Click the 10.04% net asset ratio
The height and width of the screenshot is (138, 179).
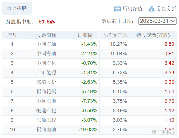[118, 54]
